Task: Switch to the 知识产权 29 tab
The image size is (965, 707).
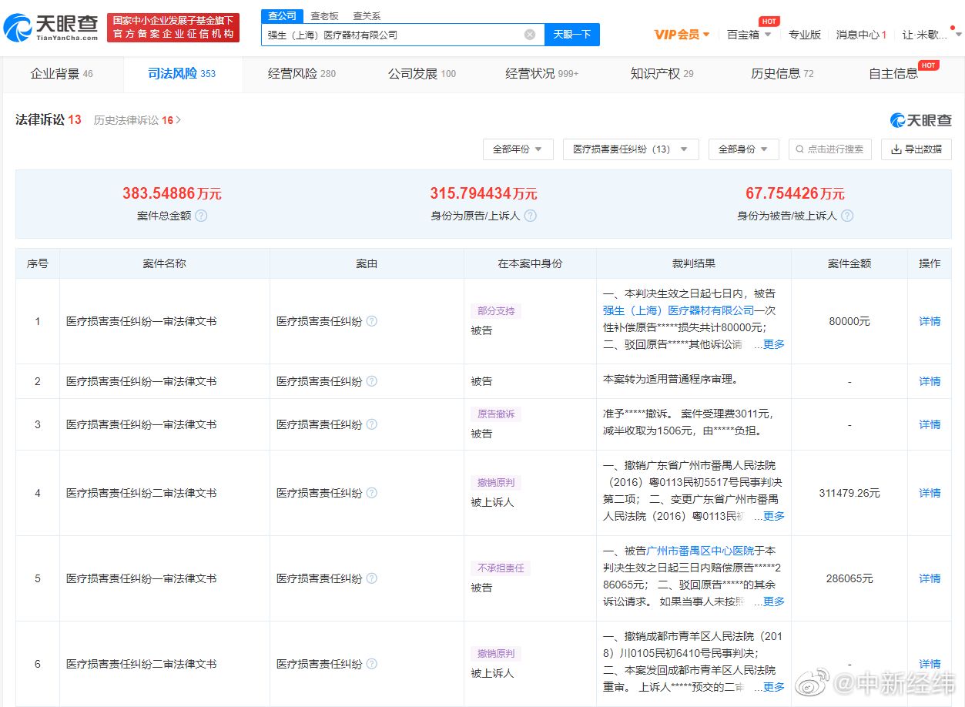Action: coord(662,74)
